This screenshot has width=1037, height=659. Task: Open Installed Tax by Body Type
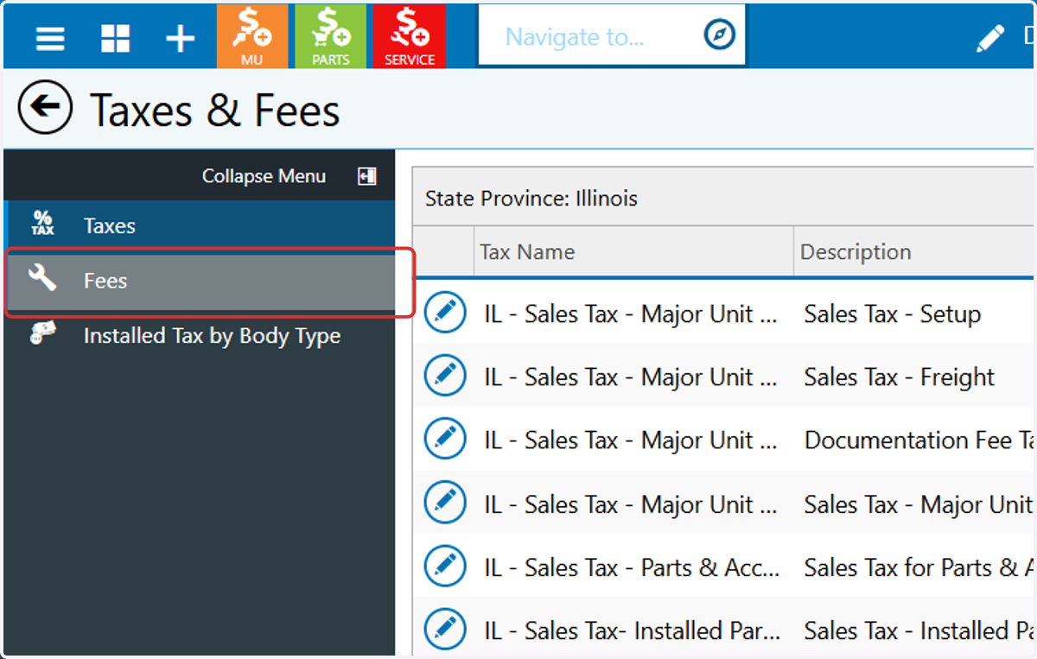[x=199, y=336]
